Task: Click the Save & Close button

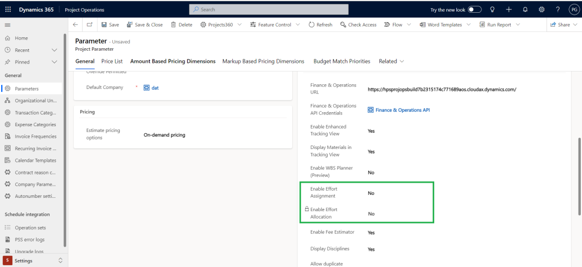Action: [x=144, y=25]
